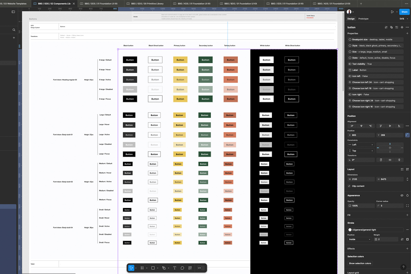The width and height of the screenshot is (411, 274).
Task: Toggle Appearance visibility eye icon
Action: click(402, 195)
